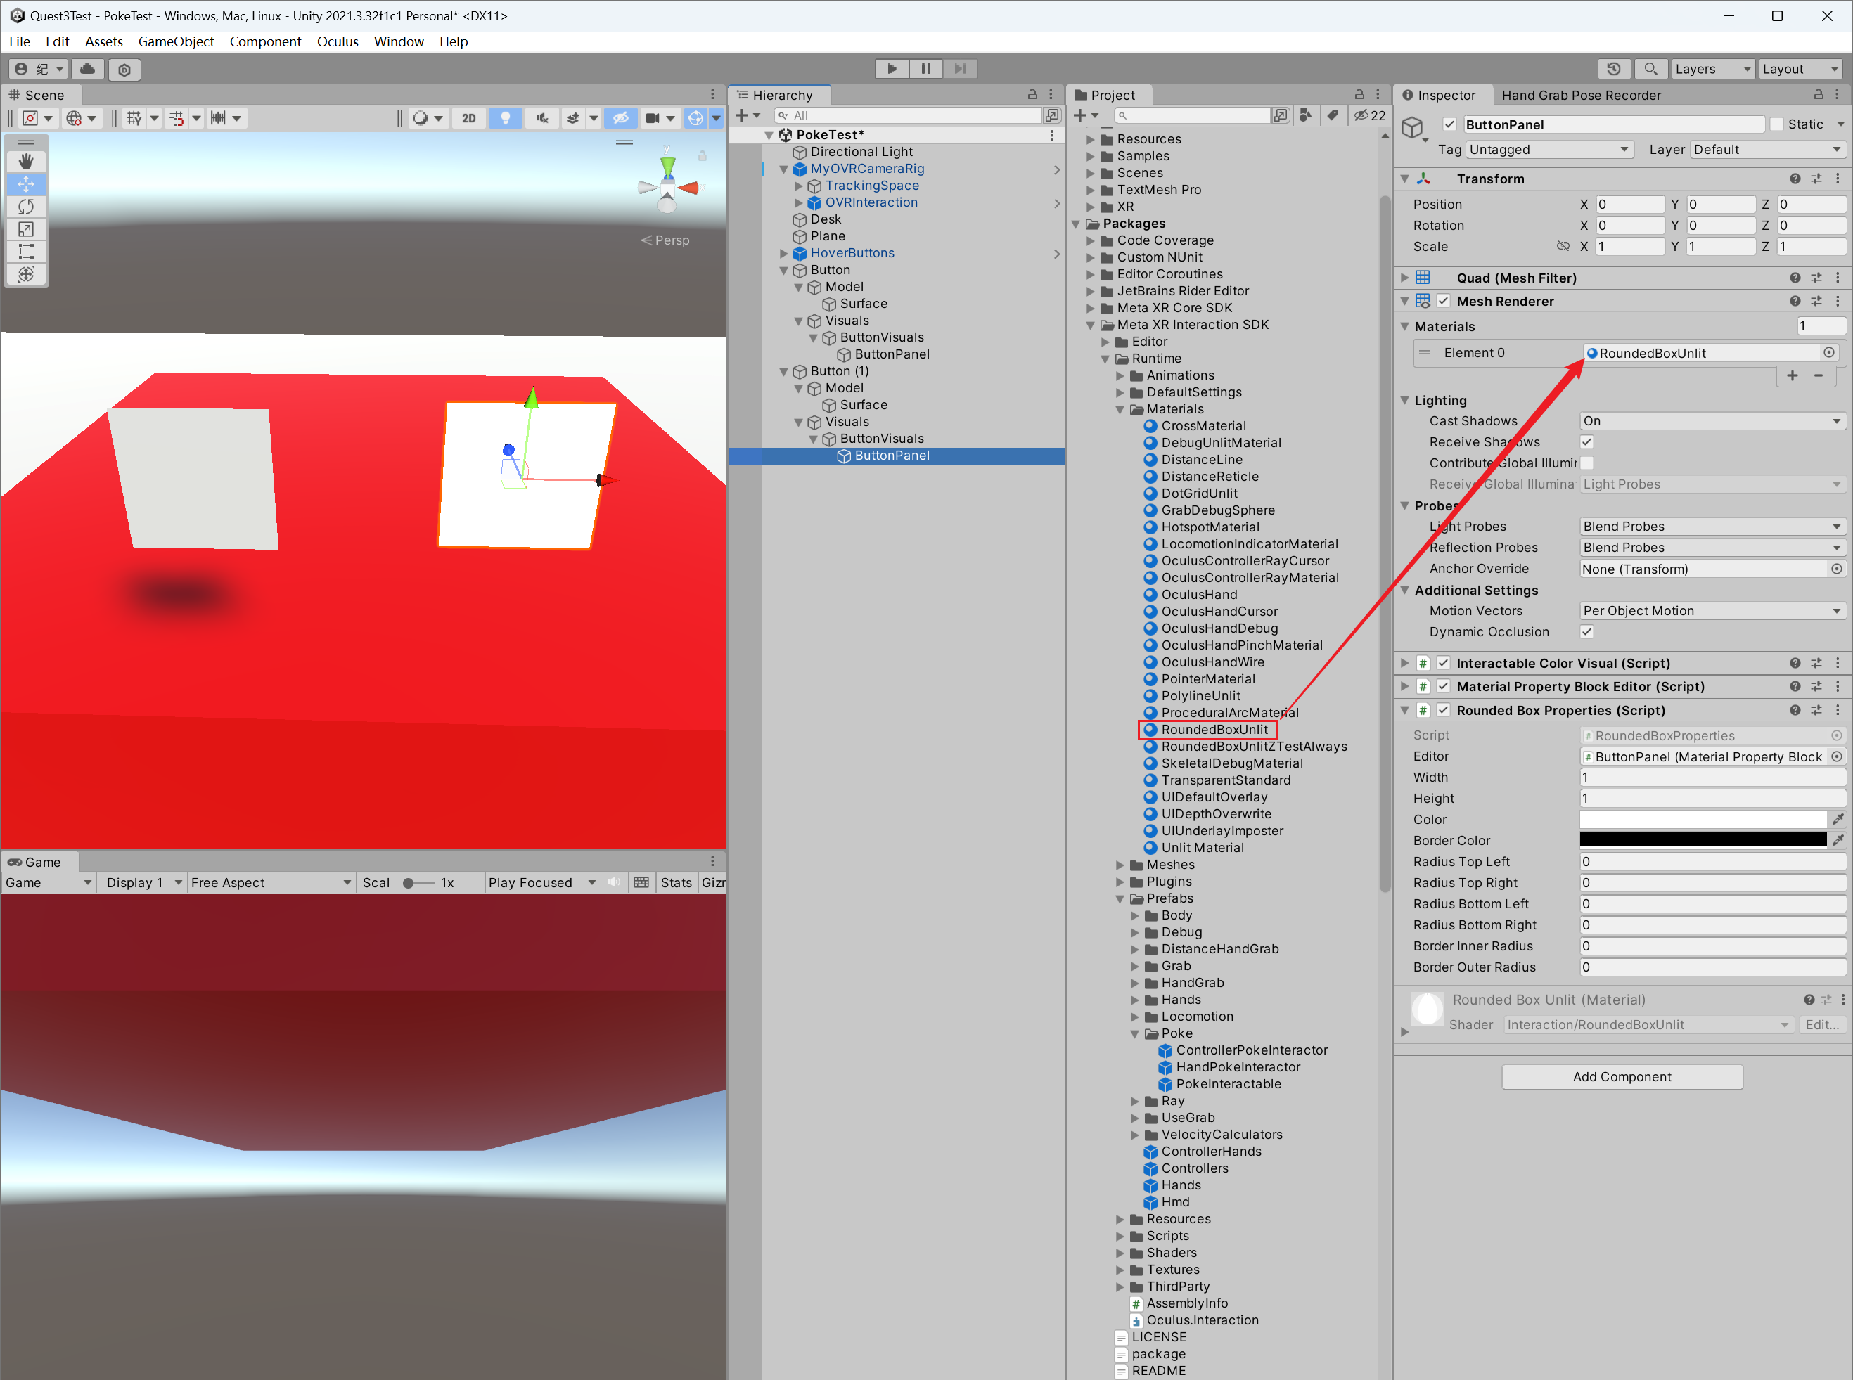Click Add Component button
This screenshot has width=1853, height=1380.
(x=1621, y=1077)
